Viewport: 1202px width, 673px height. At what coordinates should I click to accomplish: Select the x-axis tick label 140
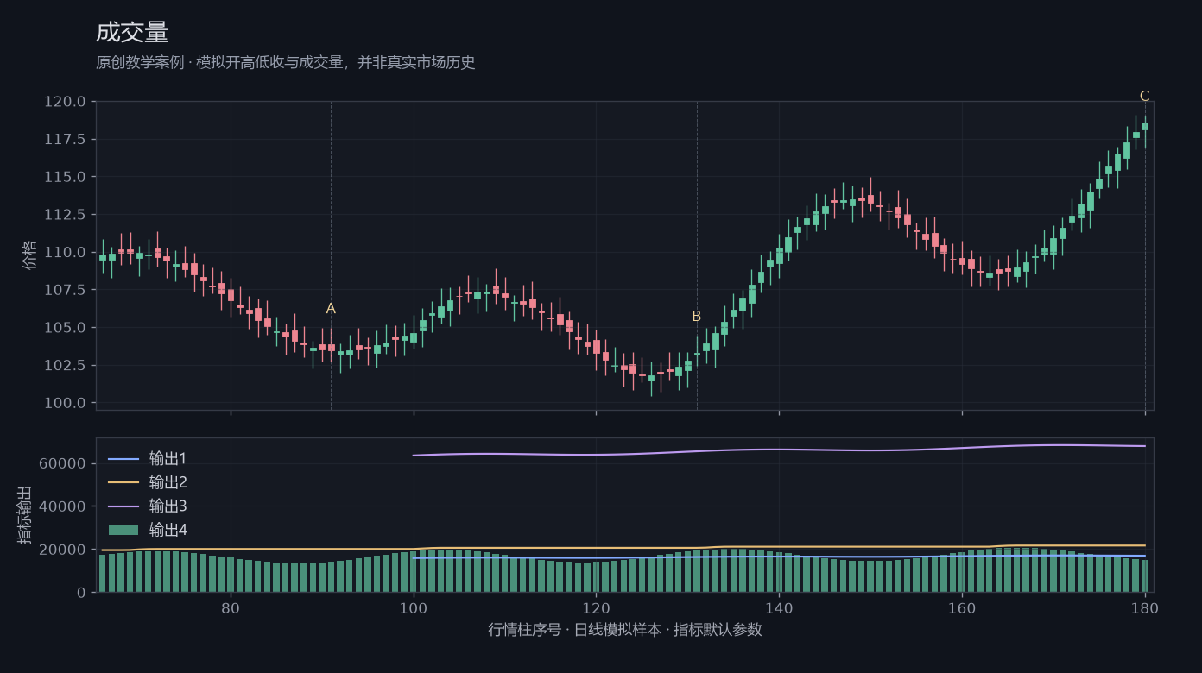tap(779, 607)
